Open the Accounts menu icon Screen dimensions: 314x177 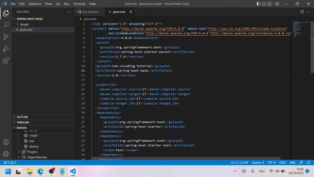pos(6,142)
